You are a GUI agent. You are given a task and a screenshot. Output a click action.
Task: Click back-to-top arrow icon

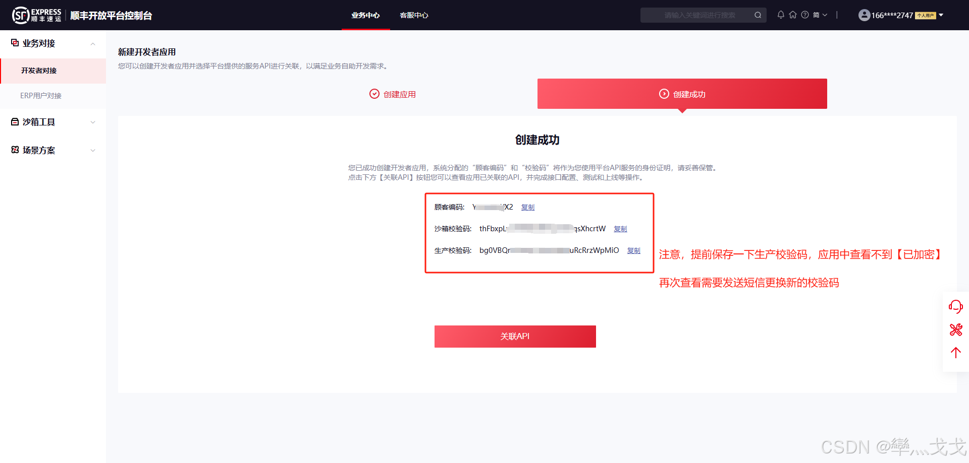[x=956, y=353]
